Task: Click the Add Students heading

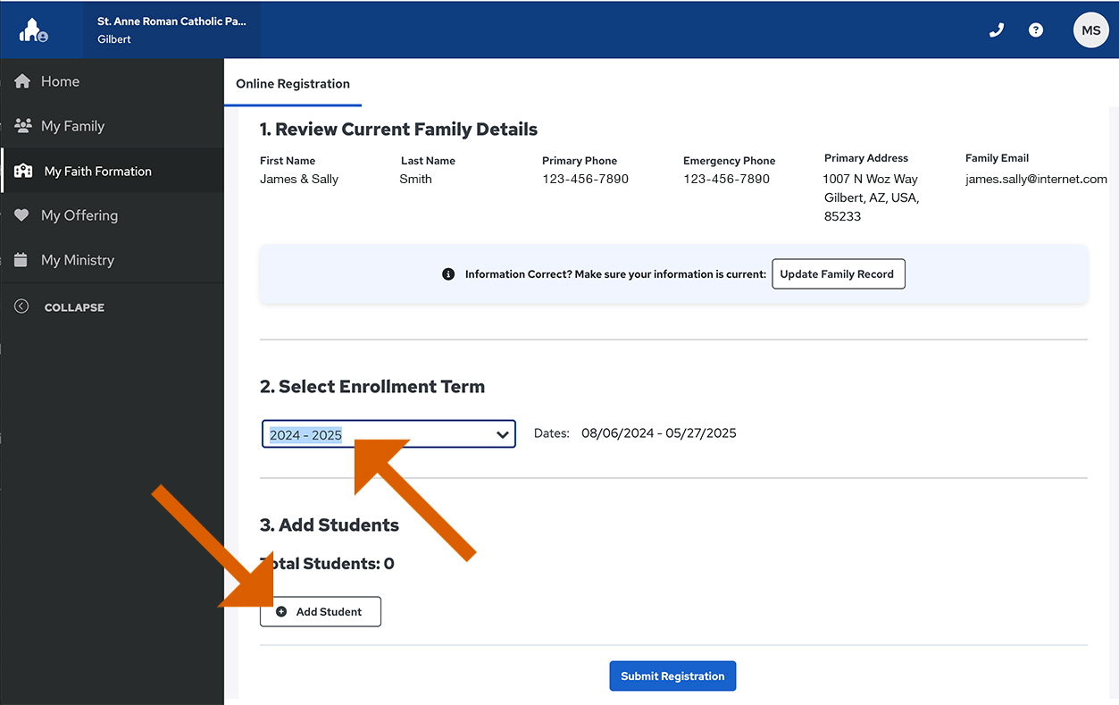Action: tap(330, 525)
